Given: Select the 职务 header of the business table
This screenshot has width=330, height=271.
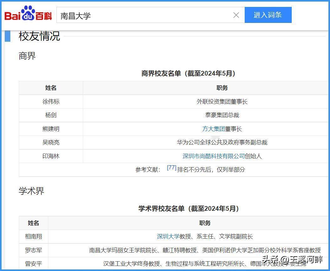Looking at the screenshot, I should pos(222,88).
